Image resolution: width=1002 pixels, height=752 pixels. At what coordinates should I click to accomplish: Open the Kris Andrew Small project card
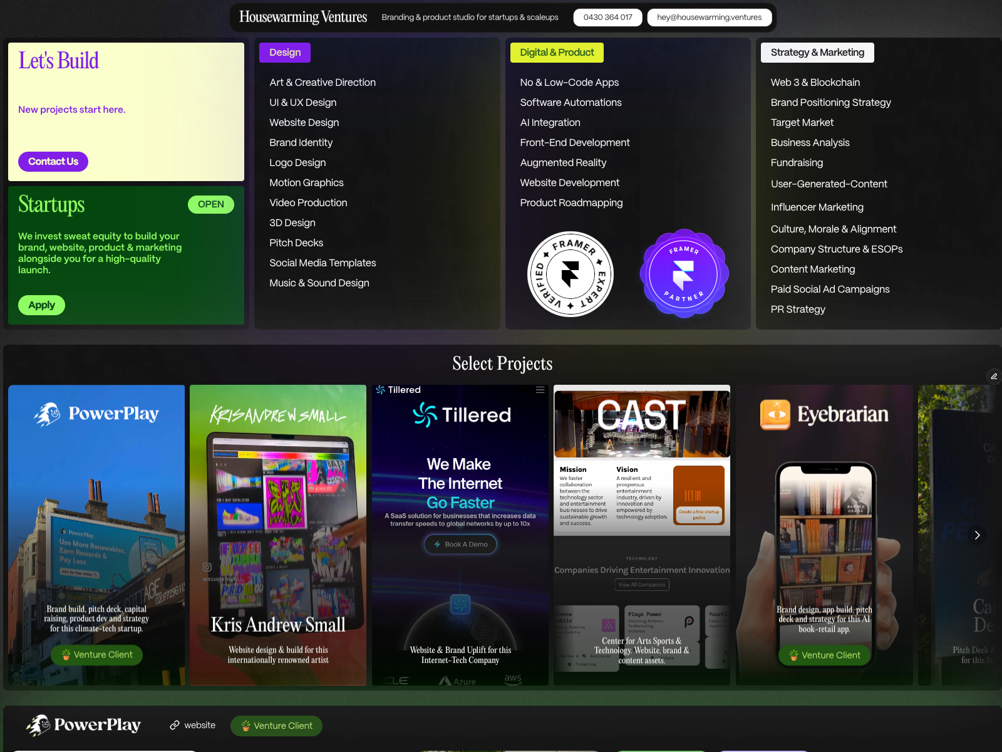click(x=278, y=535)
